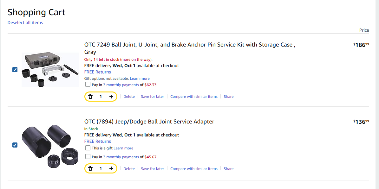
Task: Mark Jeep/Dodge adapter as a gift
Action: click(88, 148)
